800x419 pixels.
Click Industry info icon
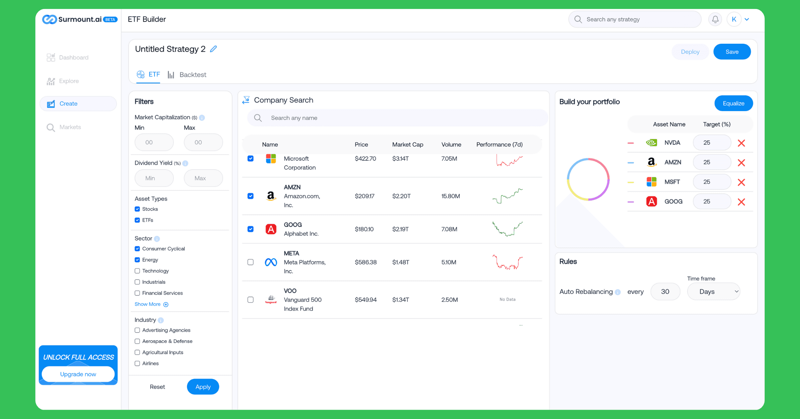coord(161,320)
